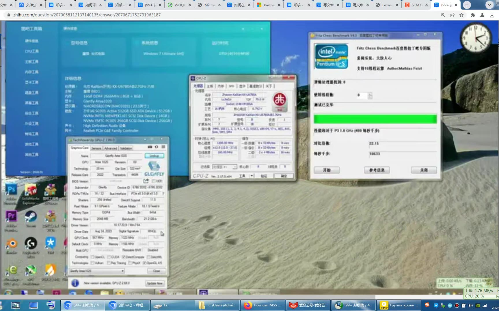Click the Intel Pentium logo in Fritz Chess
Screen dimensions: 499x311
coord(331,56)
